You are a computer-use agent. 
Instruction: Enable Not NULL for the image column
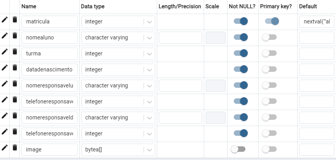point(238,149)
